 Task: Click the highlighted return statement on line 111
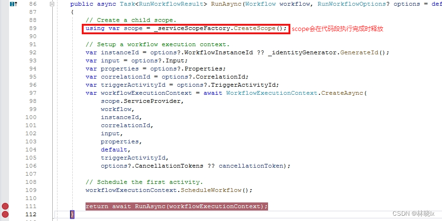pyautogui.click(x=176, y=206)
